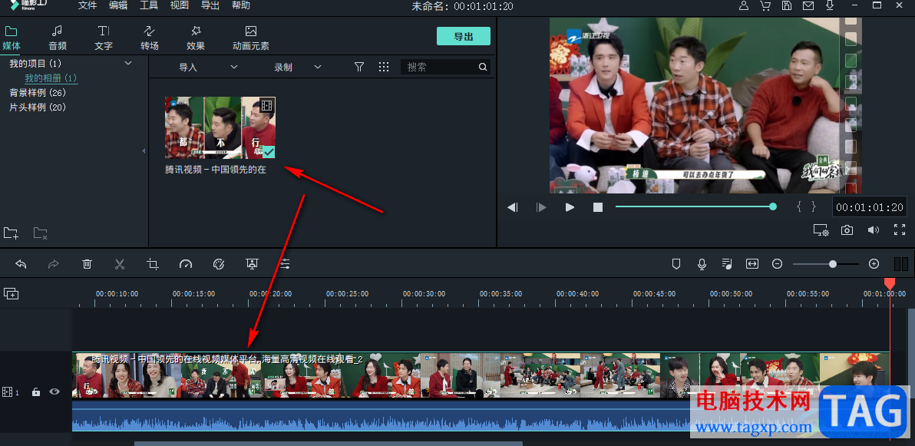Switch to the 动画元素 tab
Screen dimensions: 915x446
(251, 38)
